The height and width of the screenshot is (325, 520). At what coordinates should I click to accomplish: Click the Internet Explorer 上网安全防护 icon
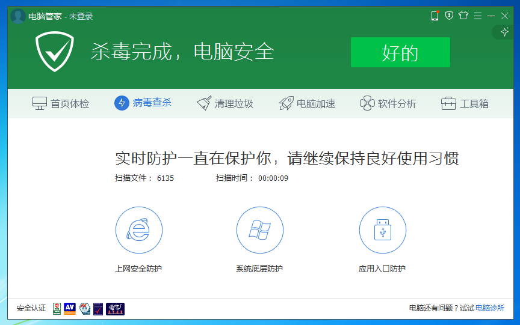(139, 230)
